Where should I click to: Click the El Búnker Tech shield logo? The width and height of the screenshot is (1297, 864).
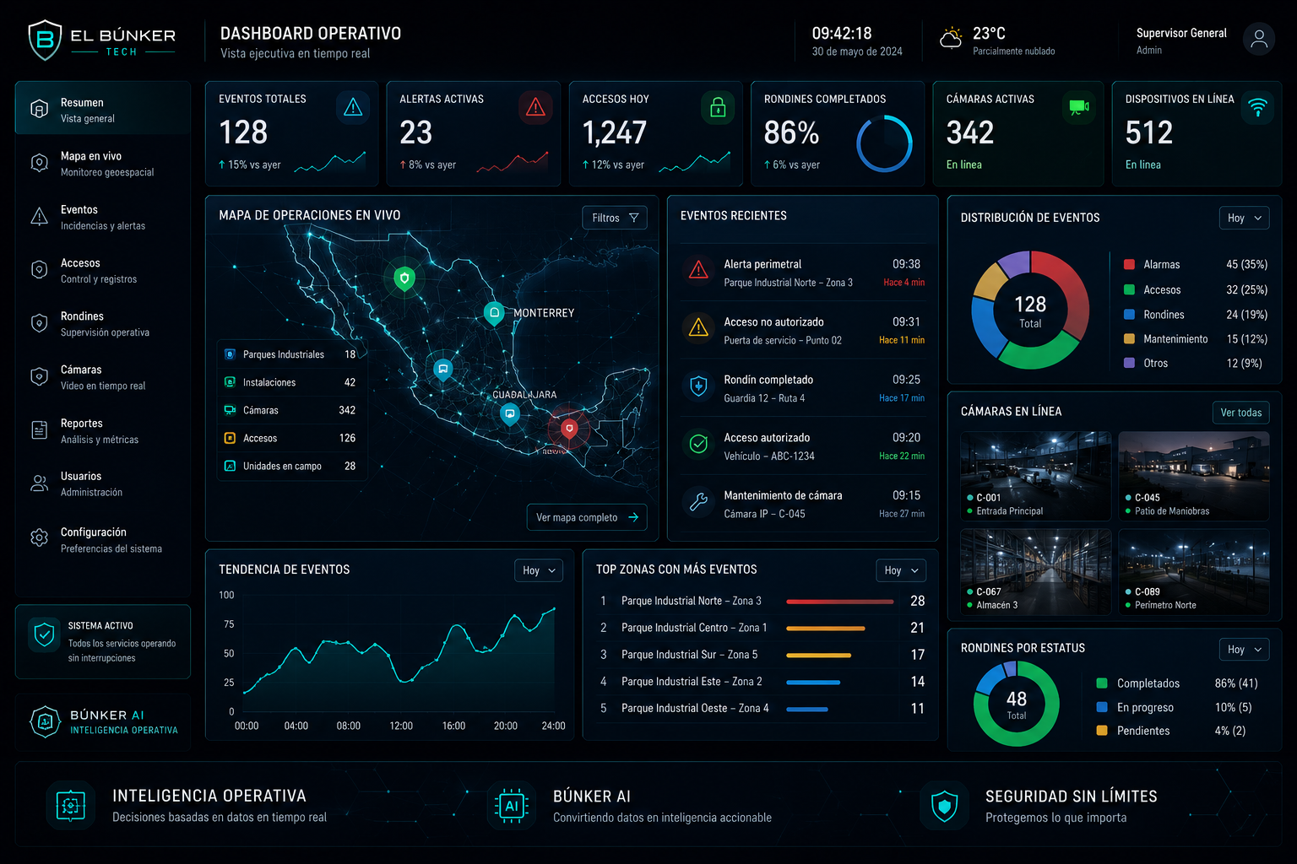(45, 40)
